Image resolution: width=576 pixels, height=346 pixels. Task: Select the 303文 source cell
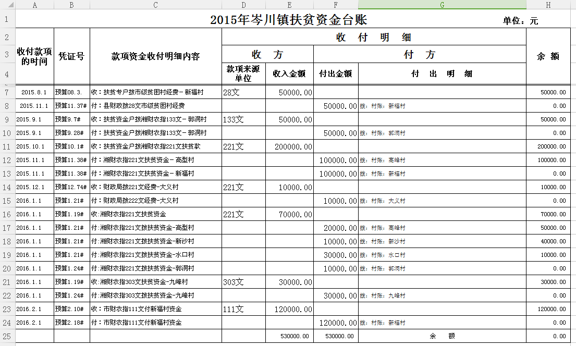pos(243,282)
